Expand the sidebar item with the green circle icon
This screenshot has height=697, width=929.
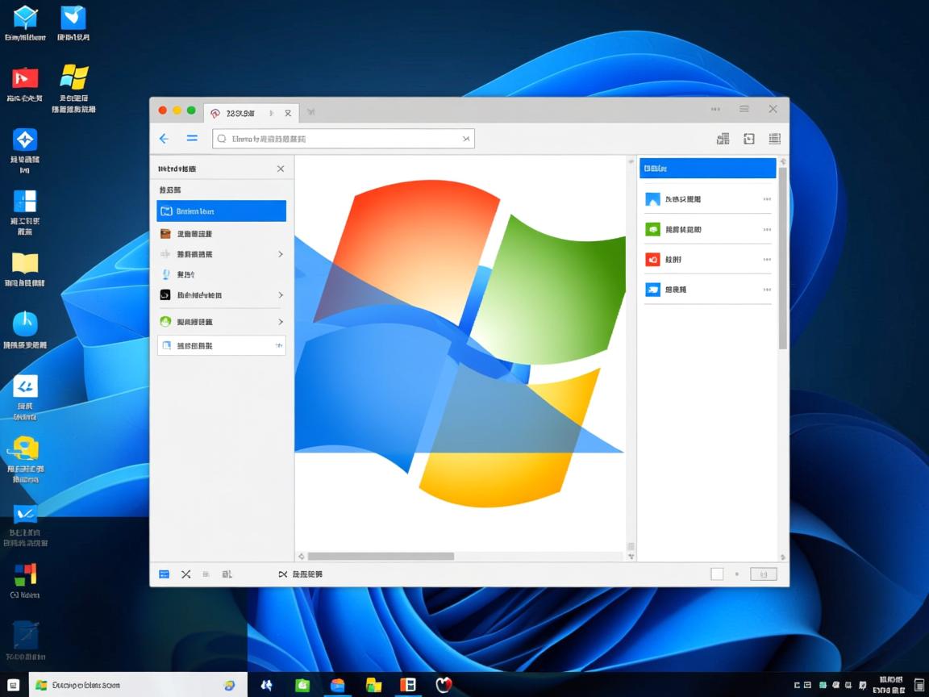pyautogui.click(x=221, y=321)
